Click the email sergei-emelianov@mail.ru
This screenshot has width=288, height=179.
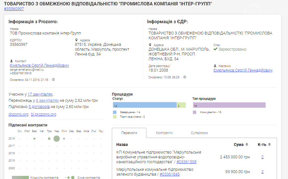27,70
